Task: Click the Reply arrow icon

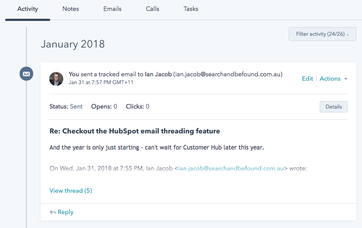Action: 53,212
